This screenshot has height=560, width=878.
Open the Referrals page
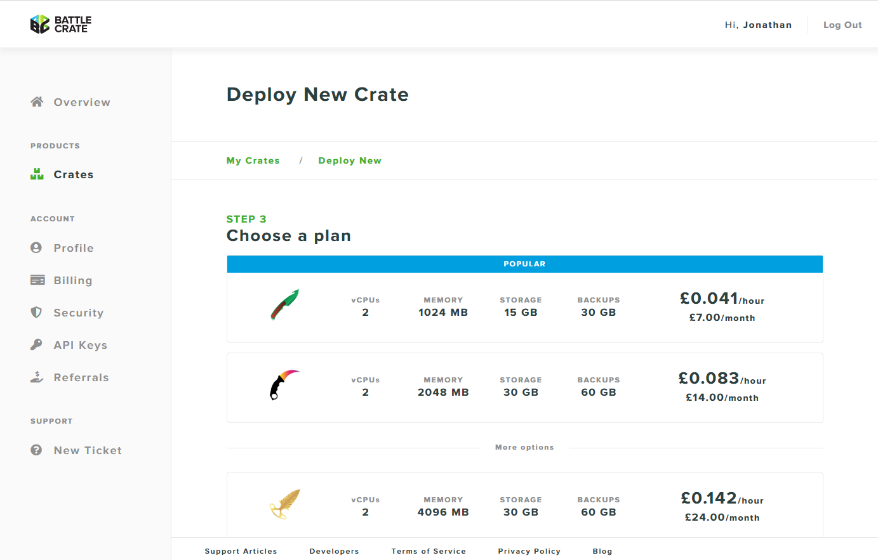click(81, 377)
